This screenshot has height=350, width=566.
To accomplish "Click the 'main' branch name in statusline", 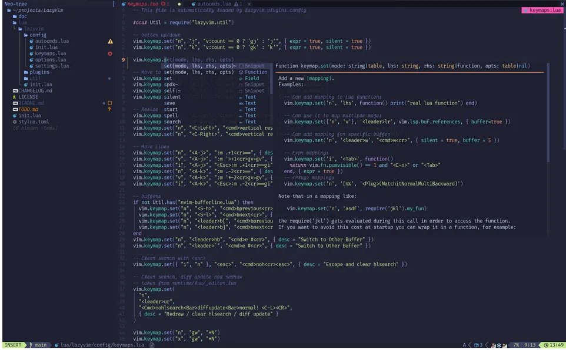I will click(41, 345).
